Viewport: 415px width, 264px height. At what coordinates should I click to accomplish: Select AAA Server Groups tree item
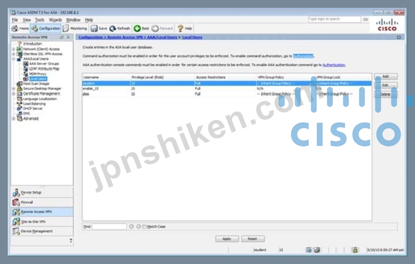44,64
